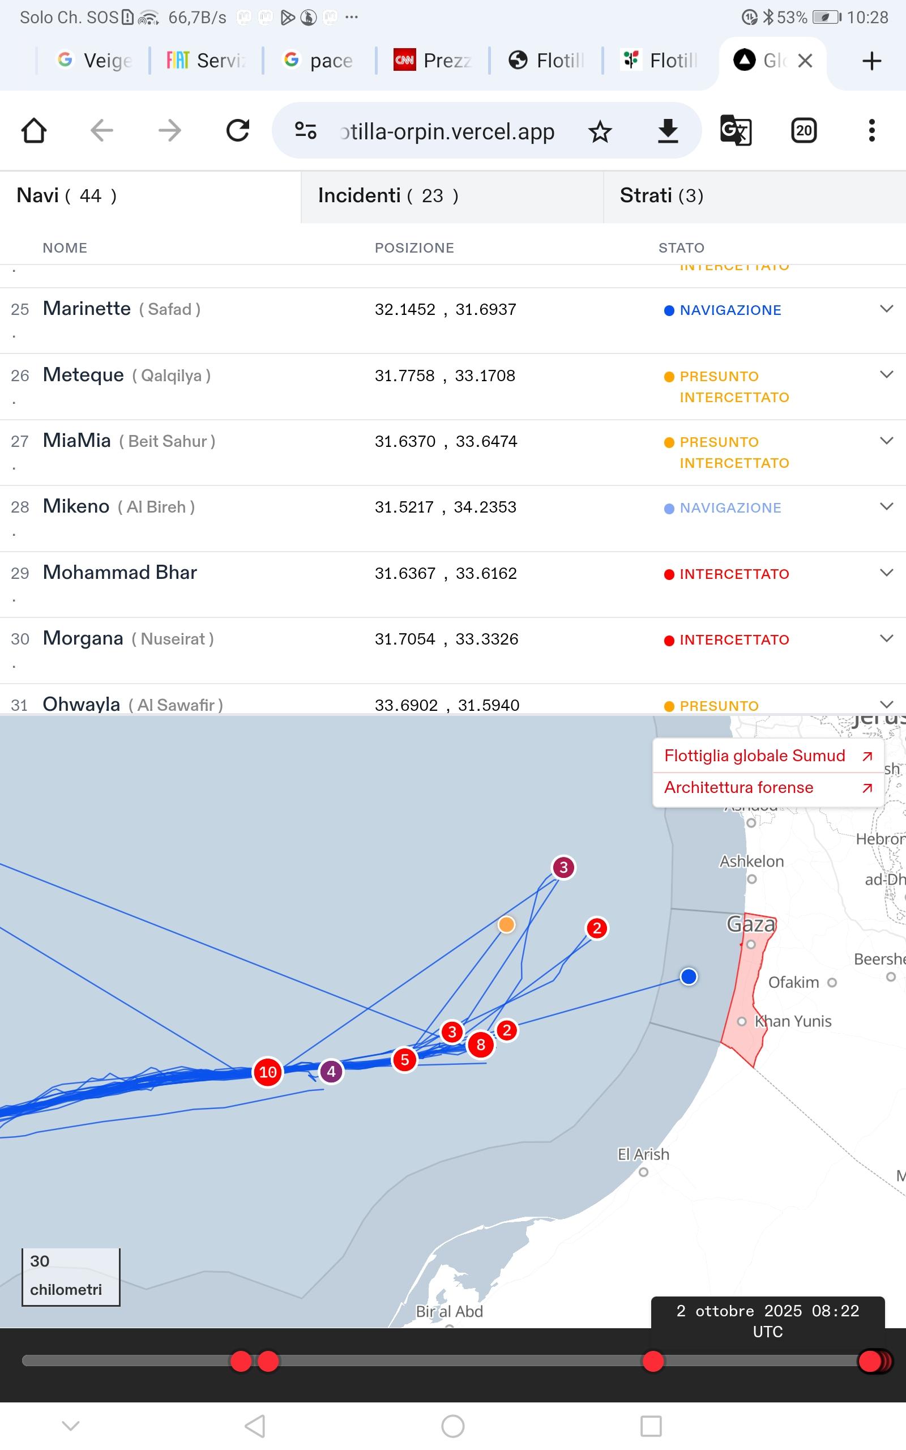Switch to the CNN Prezz browser tab
The height and width of the screenshot is (1450, 906).
pos(433,61)
